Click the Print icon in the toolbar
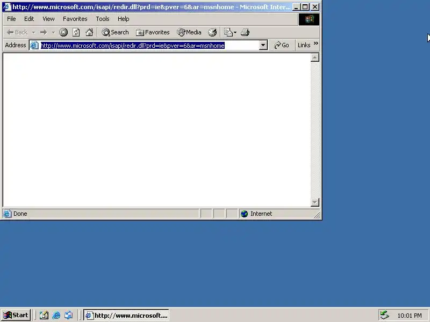430x322 pixels. coord(245,32)
